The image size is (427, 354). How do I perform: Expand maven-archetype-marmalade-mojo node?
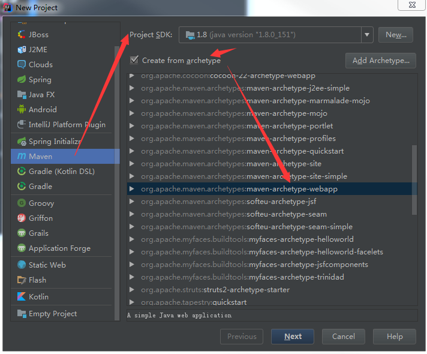pos(132,101)
